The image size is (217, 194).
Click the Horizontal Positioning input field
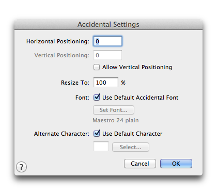pos(107,41)
